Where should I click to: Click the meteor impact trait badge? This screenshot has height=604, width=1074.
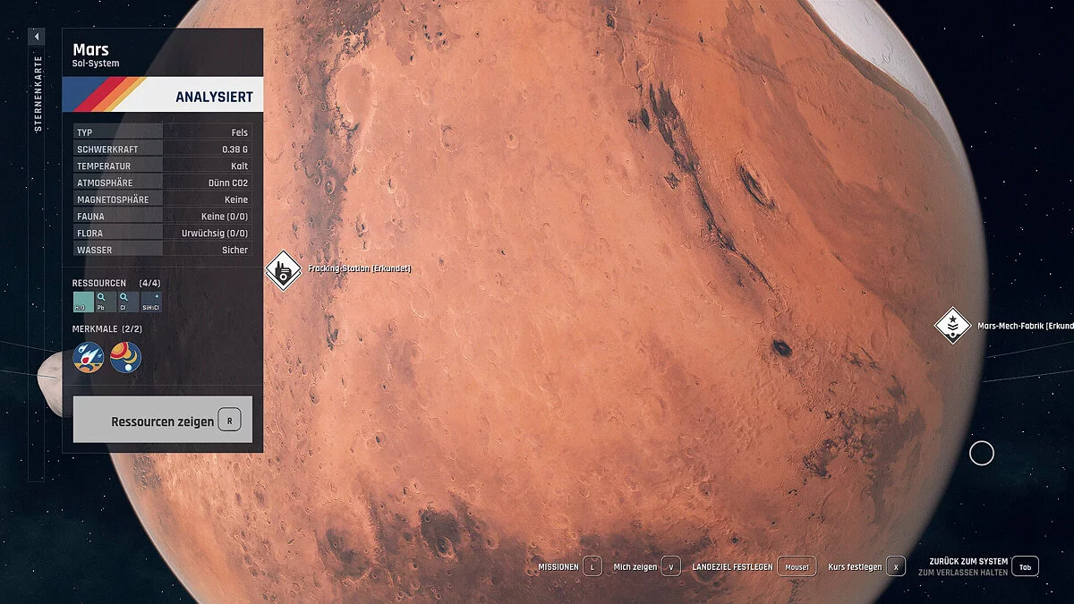point(89,358)
